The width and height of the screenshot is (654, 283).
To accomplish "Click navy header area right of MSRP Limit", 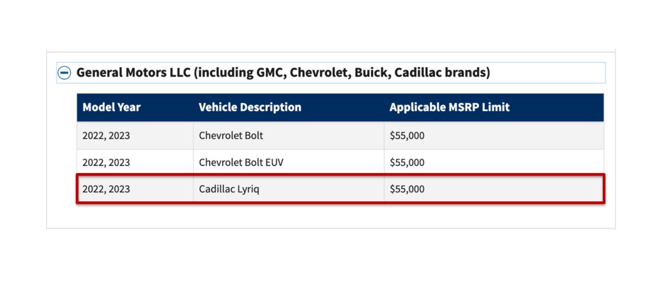I will coord(556,107).
